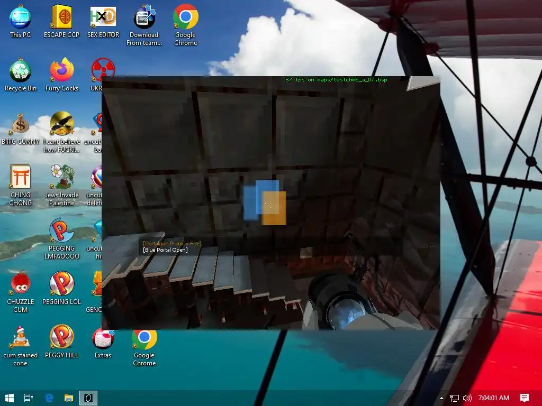Select the potted flower desktop icon

click(x=61, y=186)
